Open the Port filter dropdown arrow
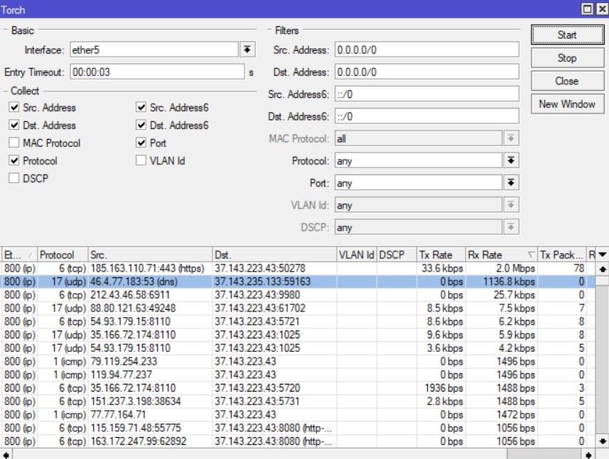Image resolution: width=609 pixels, height=459 pixels. pyautogui.click(x=510, y=183)
